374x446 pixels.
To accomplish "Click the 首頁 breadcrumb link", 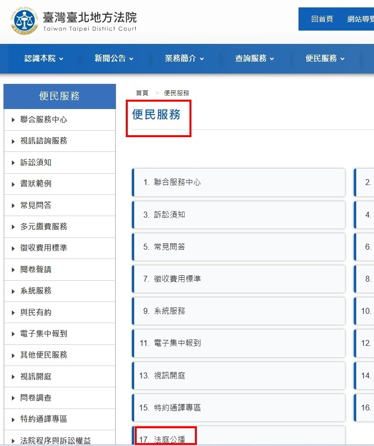I will [x=142, y=93].
